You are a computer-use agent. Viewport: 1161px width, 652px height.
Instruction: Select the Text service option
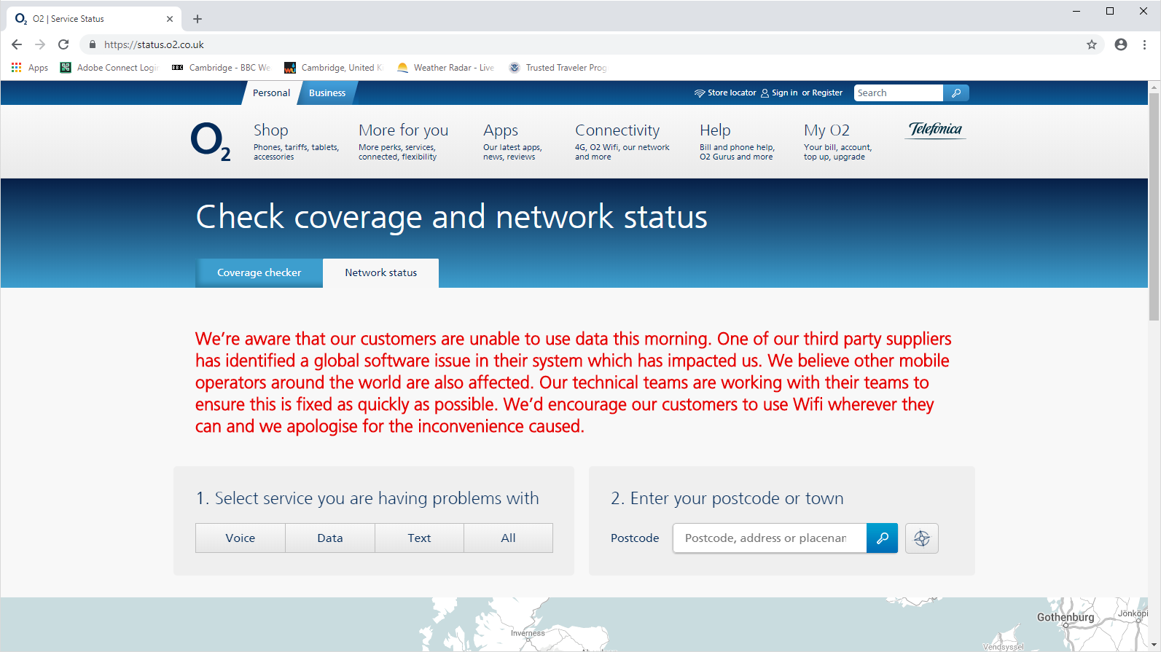pyautogui.click(x=419, y=538)
